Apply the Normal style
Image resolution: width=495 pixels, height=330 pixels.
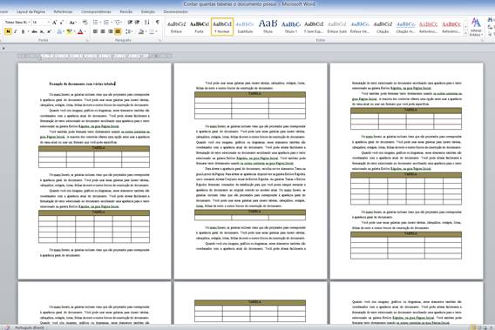tap(222, 27)
